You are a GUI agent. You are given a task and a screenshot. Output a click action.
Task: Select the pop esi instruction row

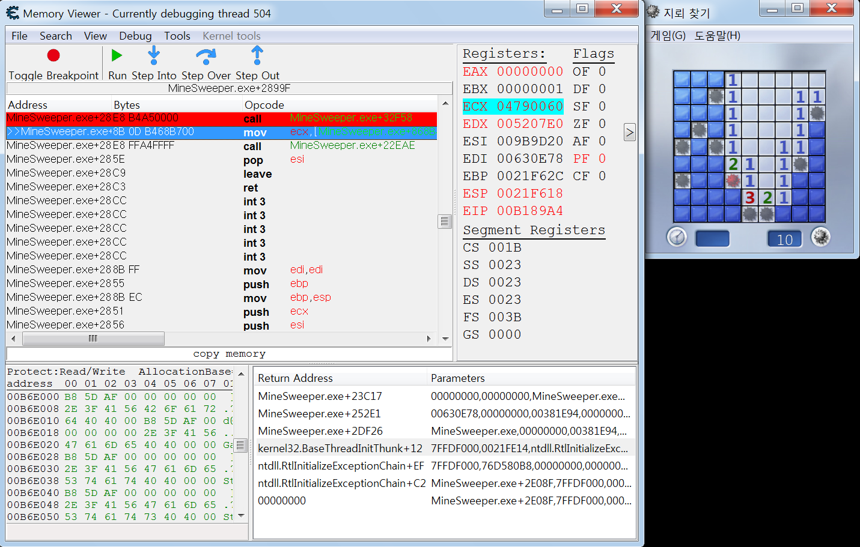[221, 160]
